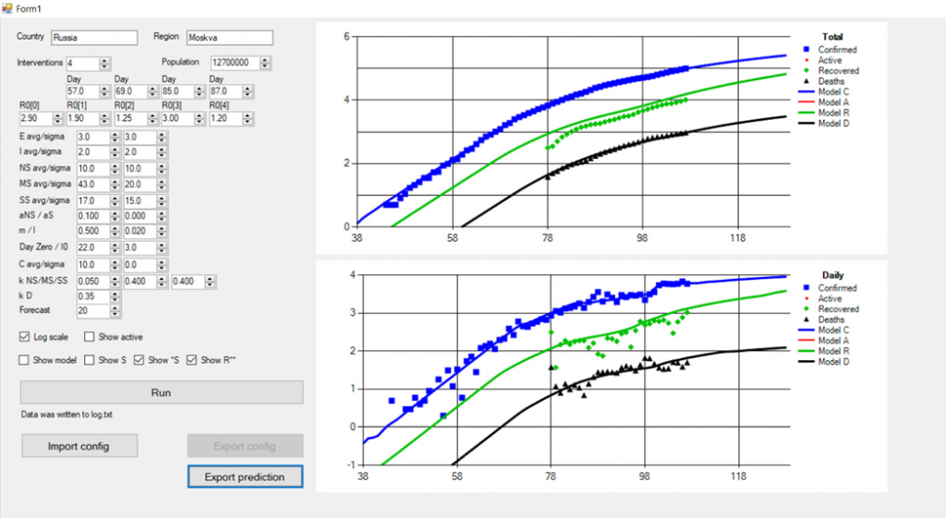Click the Form1 window icon
The width and height of the screenshot is (946, 518).
(x=7, y=8)
